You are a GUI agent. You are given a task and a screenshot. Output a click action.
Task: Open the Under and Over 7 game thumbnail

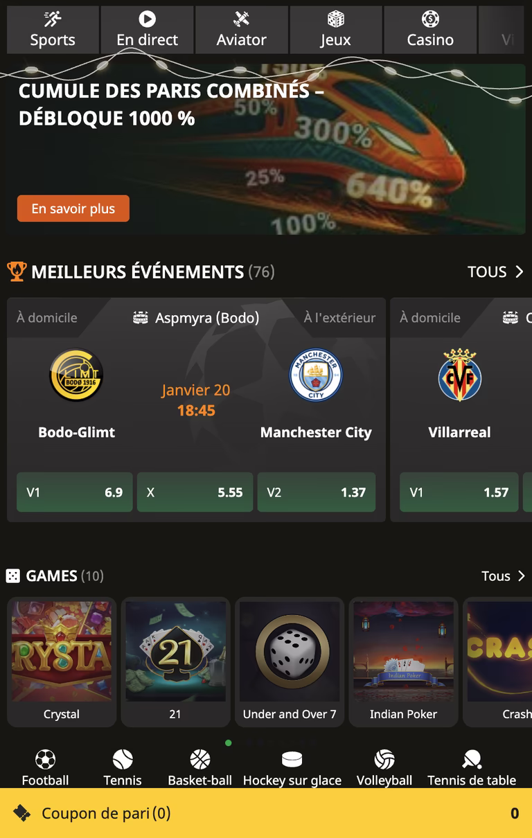(290, 661)
